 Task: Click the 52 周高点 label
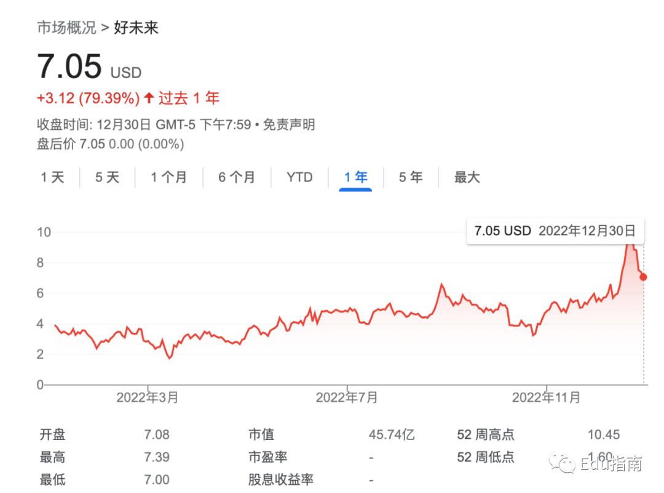486,435
